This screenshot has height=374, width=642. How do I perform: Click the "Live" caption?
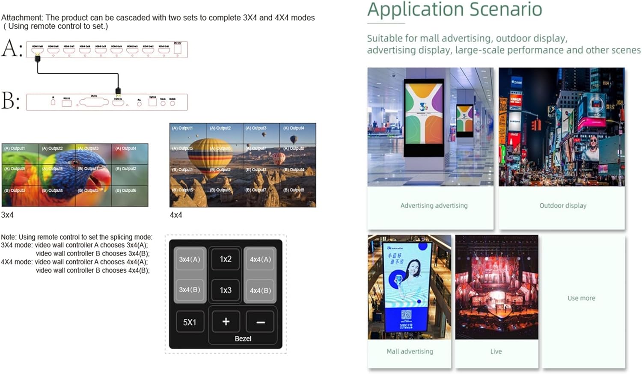pyautogui.click(x=496, y=351)
